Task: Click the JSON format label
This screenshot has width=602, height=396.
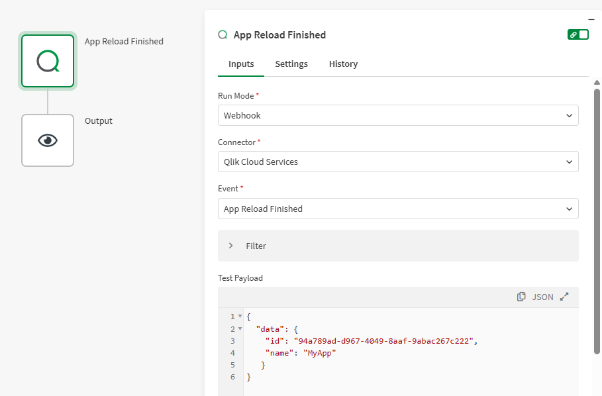Action: [542, 297]
